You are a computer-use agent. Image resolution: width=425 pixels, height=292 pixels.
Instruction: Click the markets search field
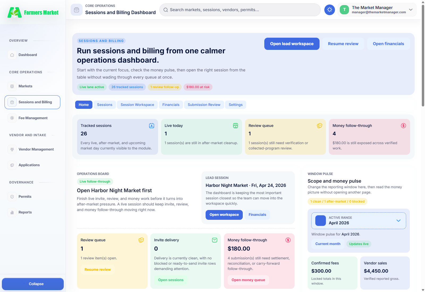click(x=239, y=10)
